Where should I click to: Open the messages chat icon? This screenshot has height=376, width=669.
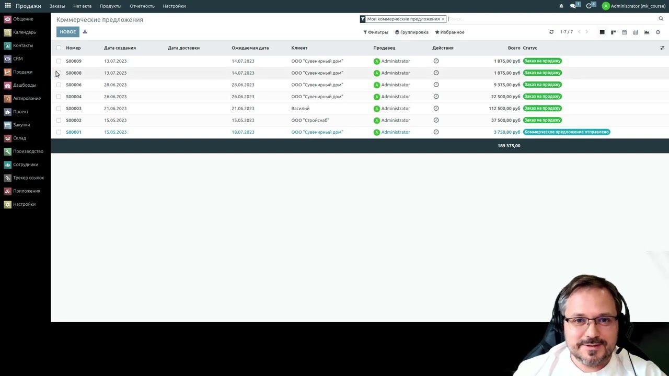(574, 6)
